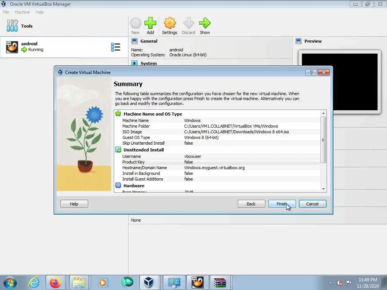The image size is (387, 290).
Task: Click the Discard toolbar icon
Action: 189,26
